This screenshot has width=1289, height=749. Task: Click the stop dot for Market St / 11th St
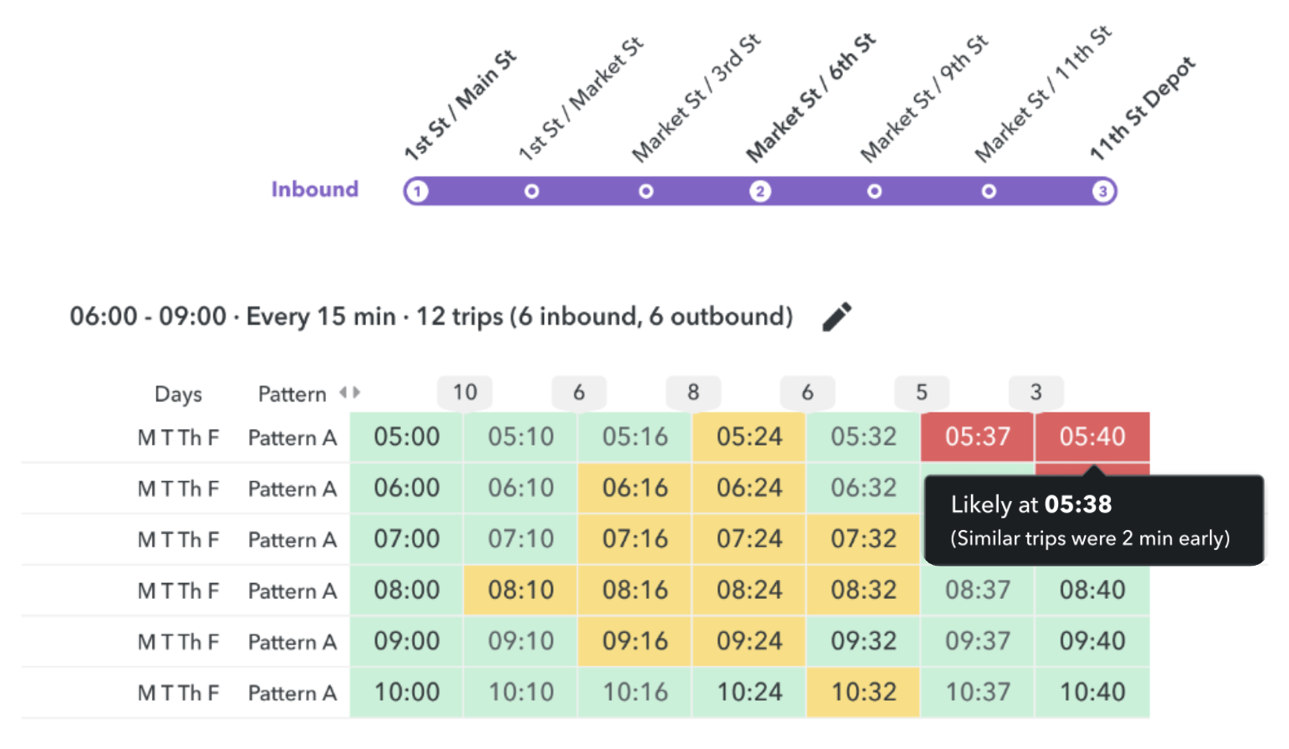[988, 190]
